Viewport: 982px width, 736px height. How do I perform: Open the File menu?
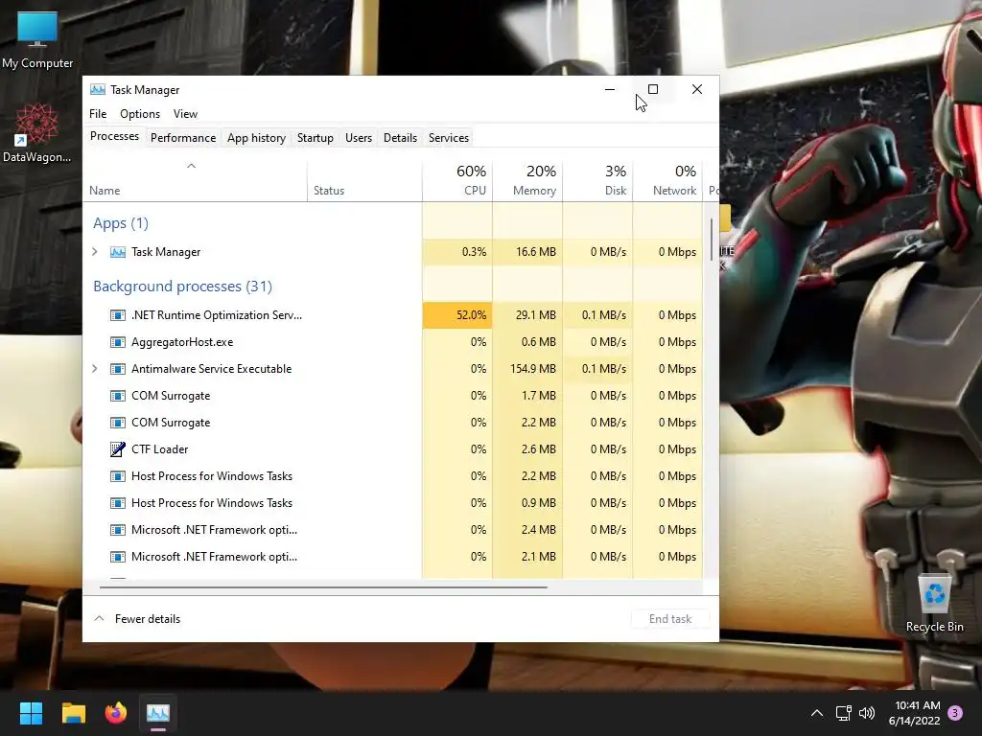click(x=98, y=114)
